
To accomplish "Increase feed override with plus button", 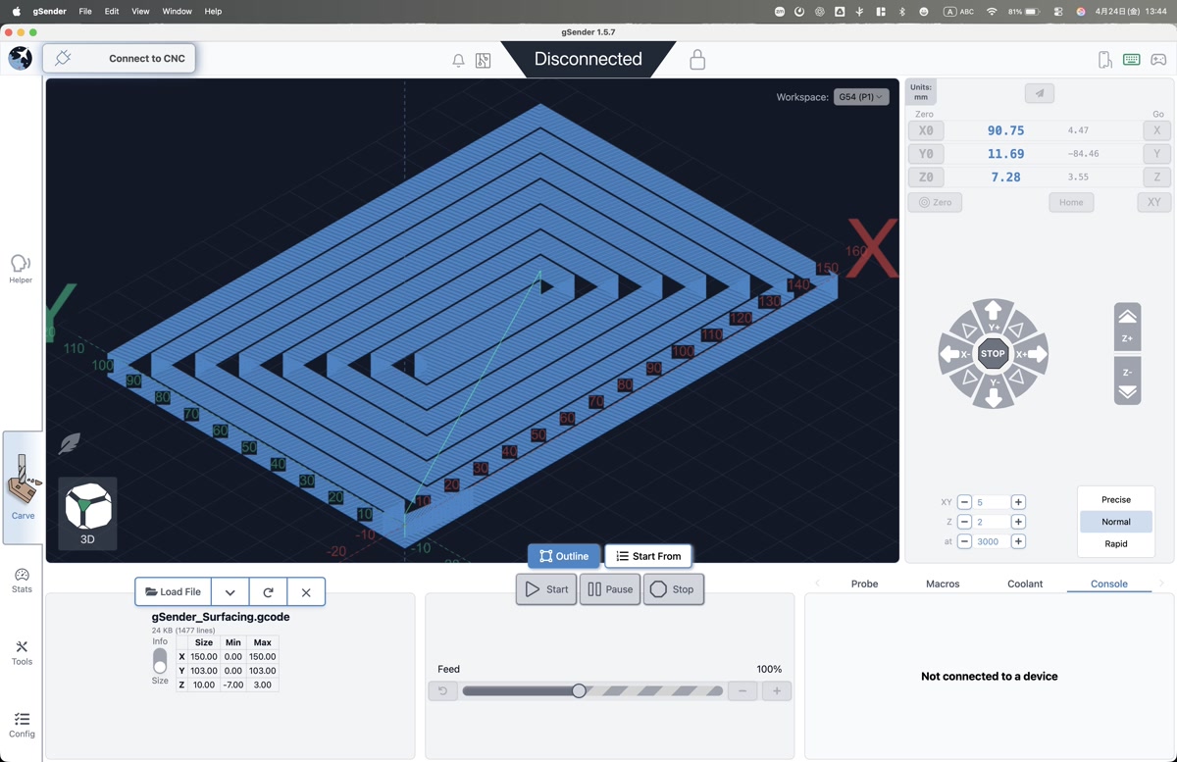I will pos(777,691).
